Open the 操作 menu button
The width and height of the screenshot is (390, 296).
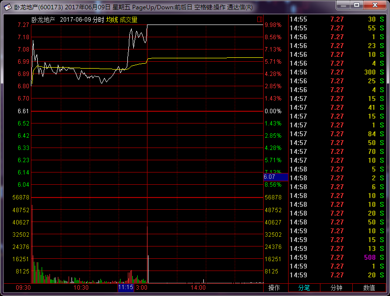click(274, 288)
